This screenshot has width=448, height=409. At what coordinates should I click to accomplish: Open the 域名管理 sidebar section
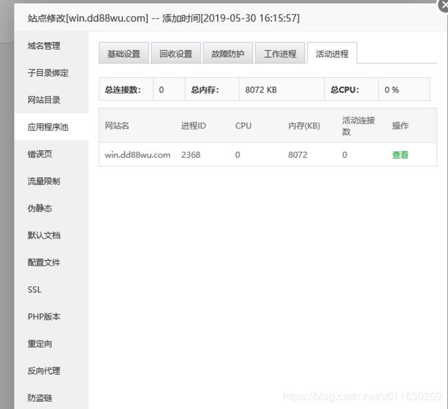[43, 46]
